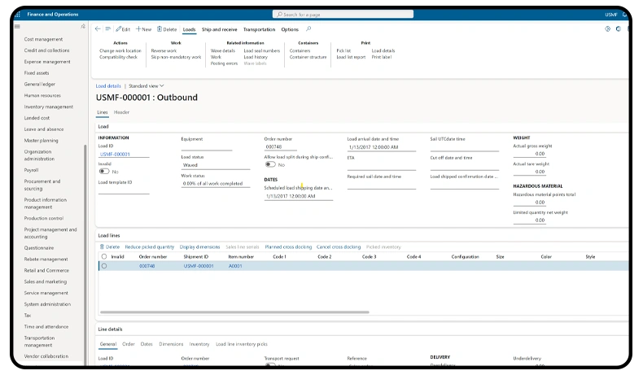Open item number A0001 link
Viewport: 643px width, 375px height.
(235, 266)
